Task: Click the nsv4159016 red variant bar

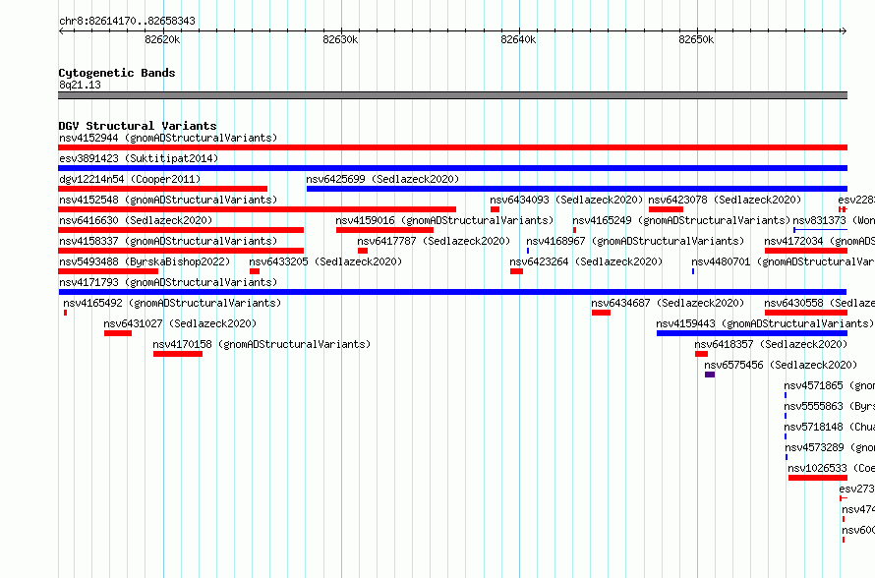Action: point(384,230)
